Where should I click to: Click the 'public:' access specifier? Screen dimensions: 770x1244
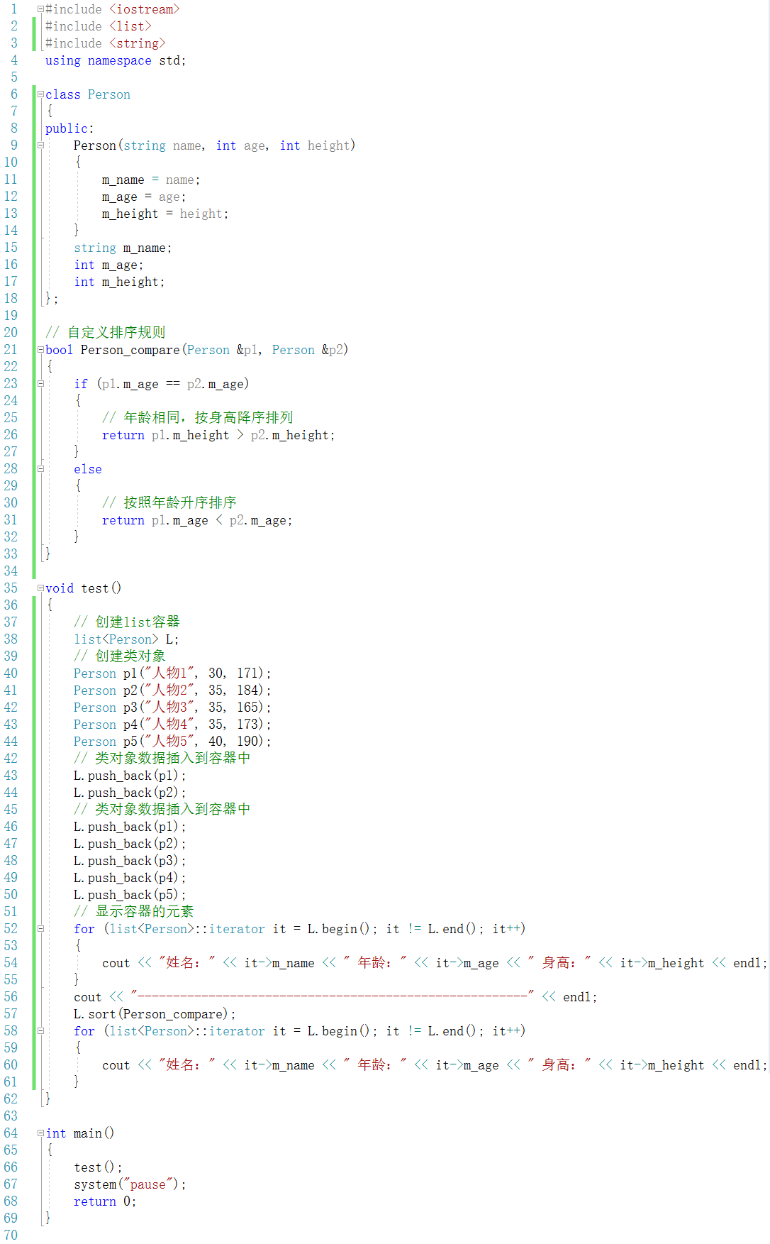pos(69,128)
